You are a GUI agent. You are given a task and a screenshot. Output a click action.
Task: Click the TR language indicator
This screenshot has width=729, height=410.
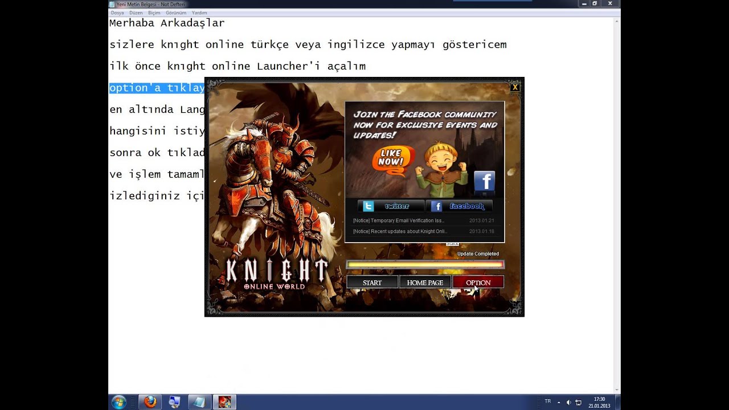[548, 401]
